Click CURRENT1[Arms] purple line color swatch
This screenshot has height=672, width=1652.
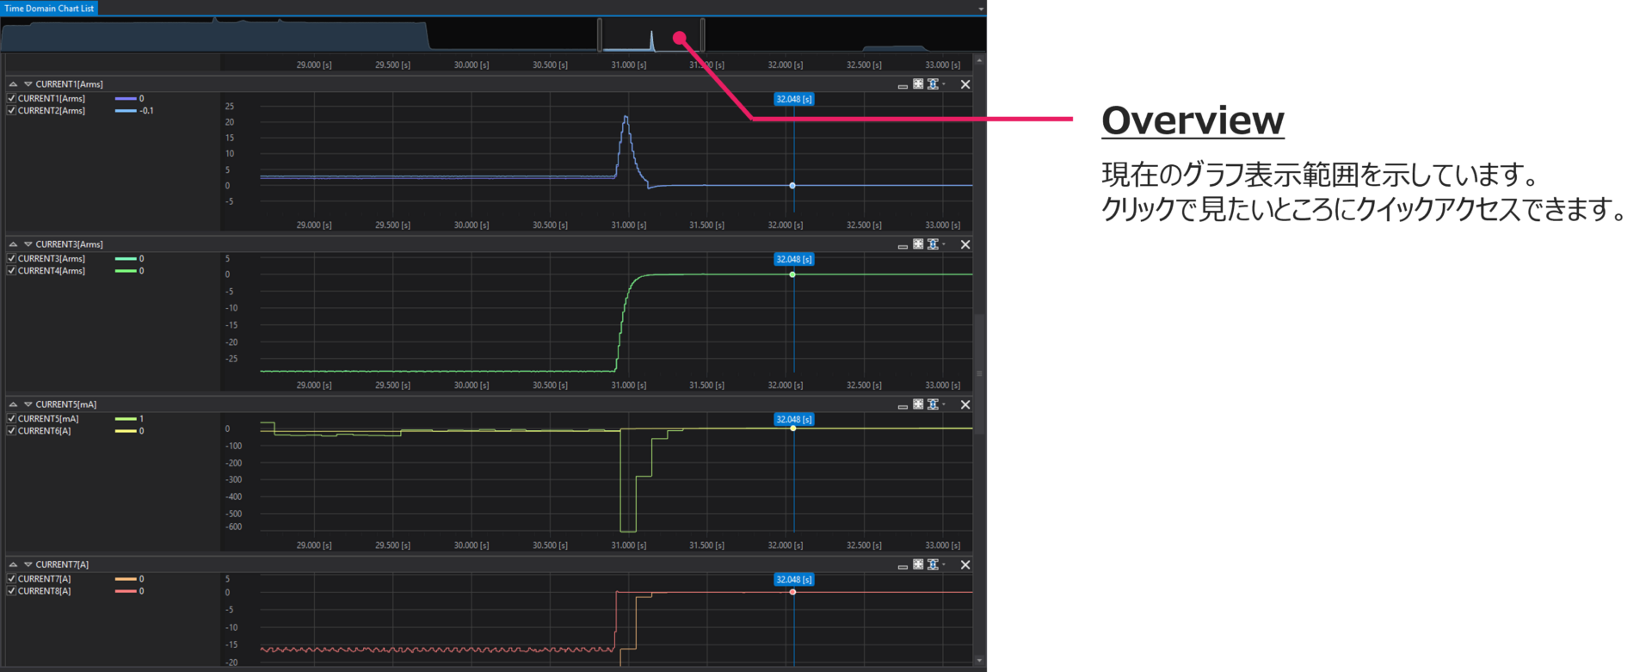(126, 99)
